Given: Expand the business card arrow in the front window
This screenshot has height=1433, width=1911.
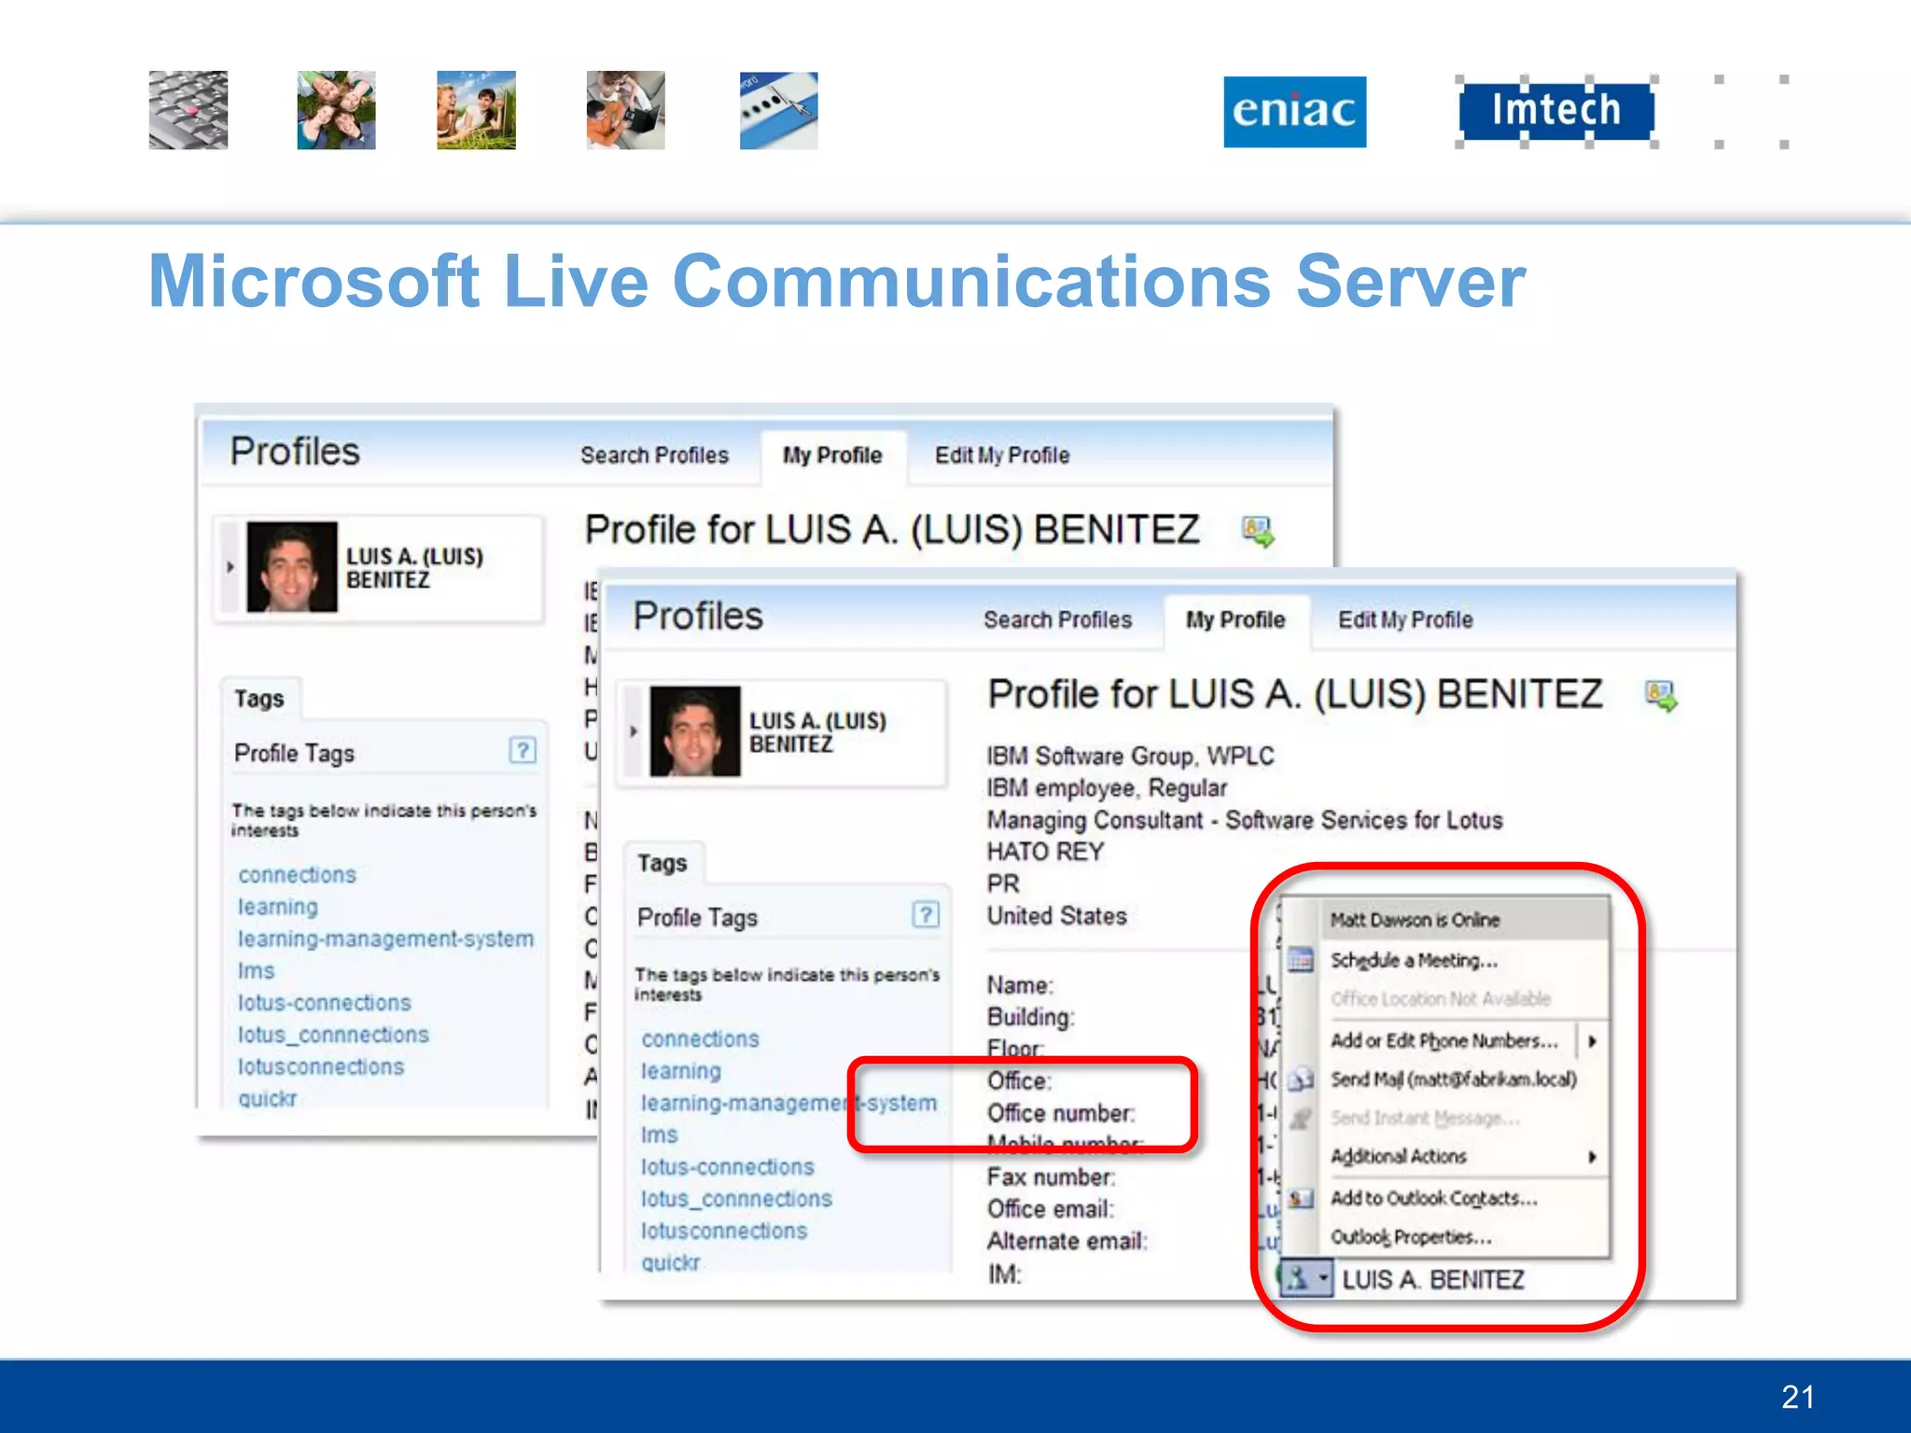Looking at the screenshot, I should point(633,731).
